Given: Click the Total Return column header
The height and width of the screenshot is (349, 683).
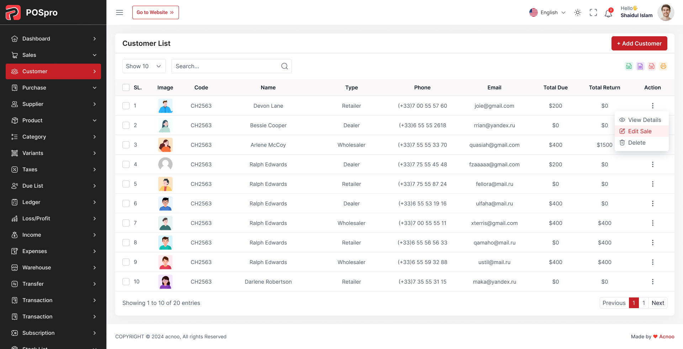Looking at the screenshot, I should (x=604, y=87).
